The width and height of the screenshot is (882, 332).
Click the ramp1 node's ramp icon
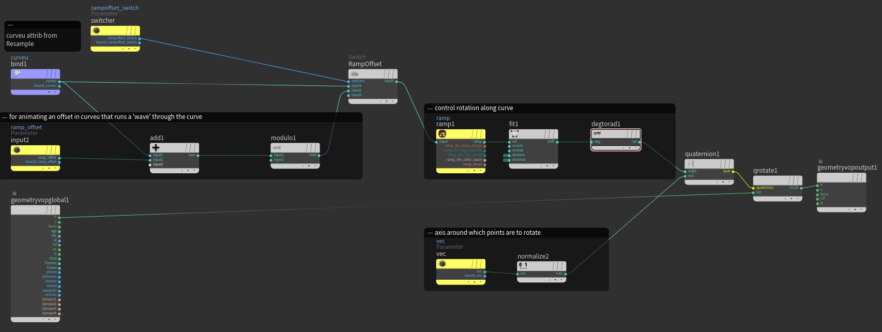click(442, 134)
